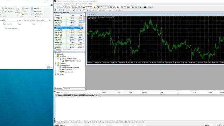Select the AUDUSD row in Market Watch
The image size is (224, 126).
69,30
